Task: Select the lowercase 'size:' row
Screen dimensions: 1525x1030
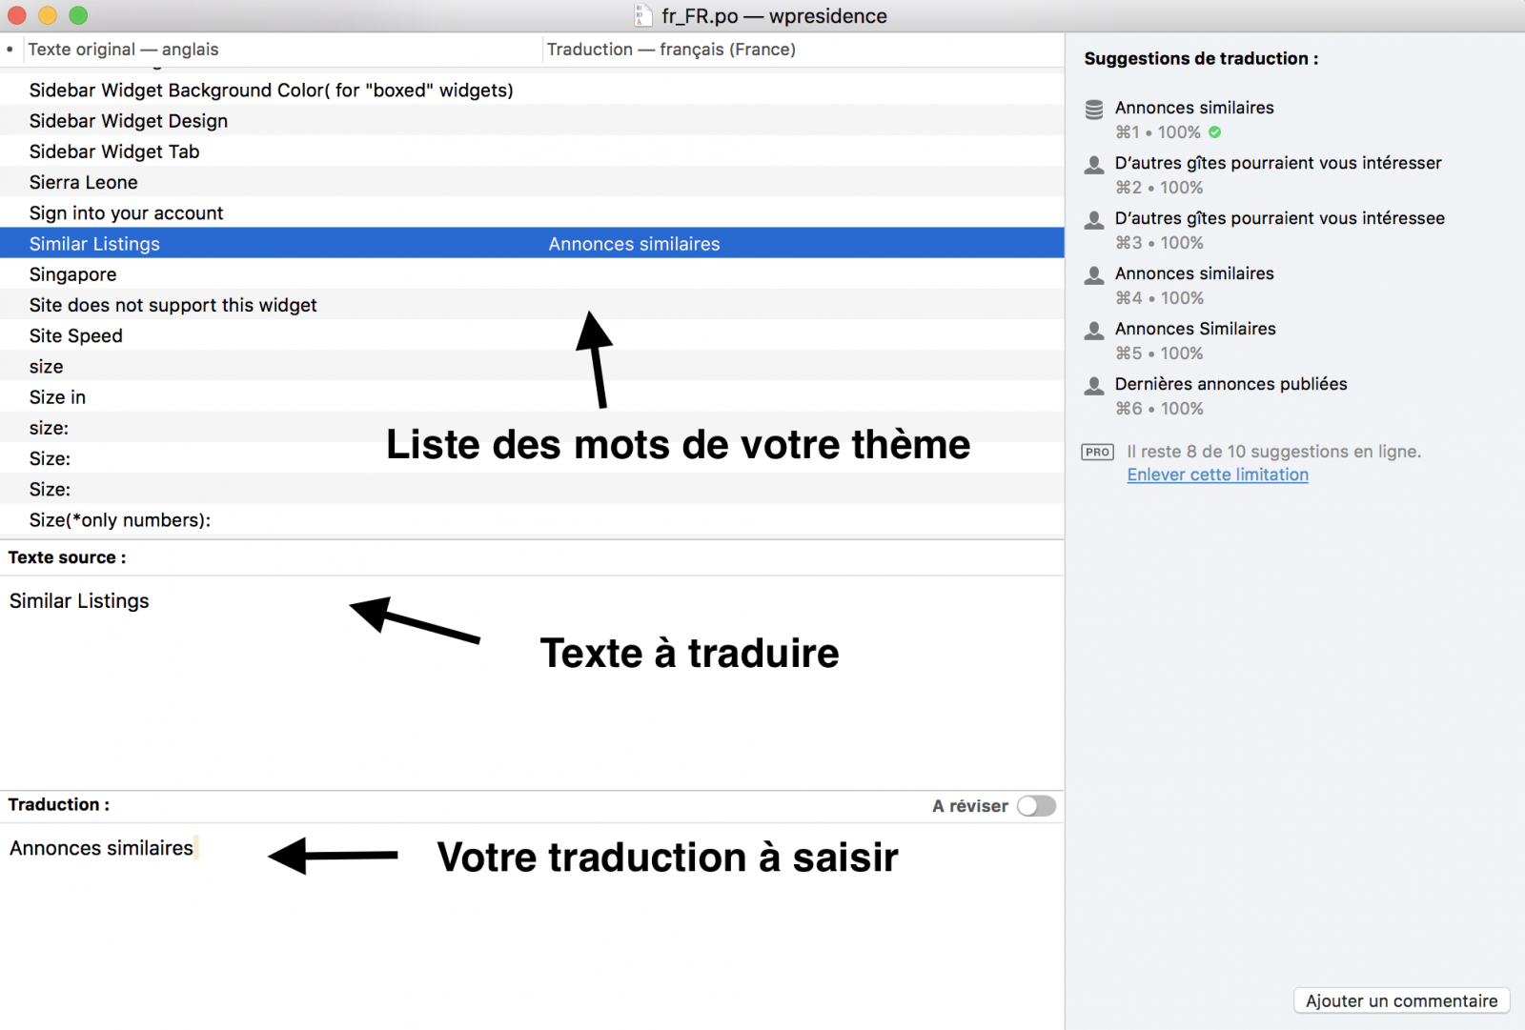Action: 532,427
